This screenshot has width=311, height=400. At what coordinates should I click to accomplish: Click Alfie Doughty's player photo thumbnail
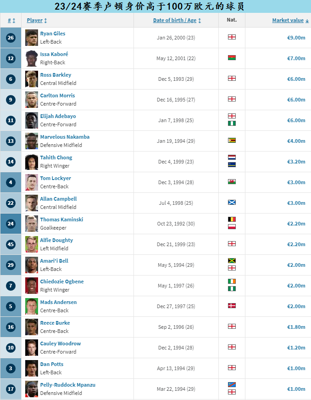pyautogui.click(x=32, y=244)
